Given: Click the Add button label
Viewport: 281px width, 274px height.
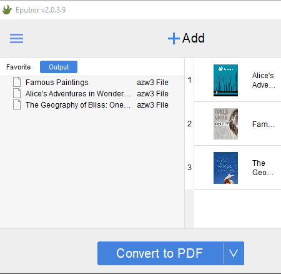Looking at the screenshot, I should point(194,38).
